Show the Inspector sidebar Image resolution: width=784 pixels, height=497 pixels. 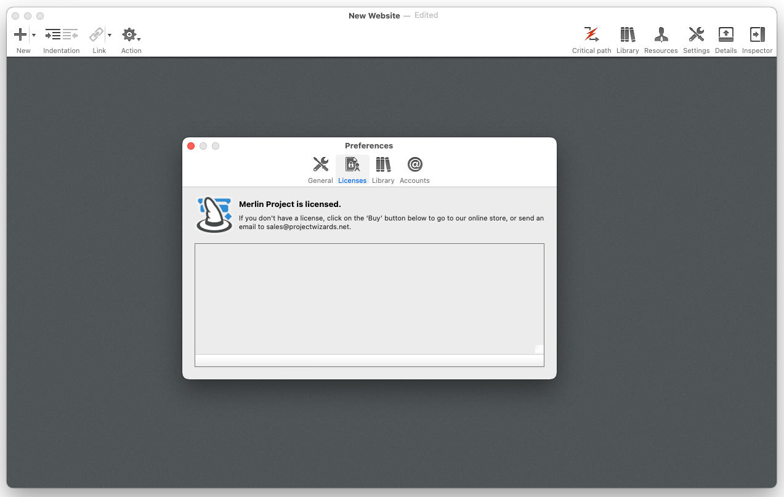coord(757,35)
